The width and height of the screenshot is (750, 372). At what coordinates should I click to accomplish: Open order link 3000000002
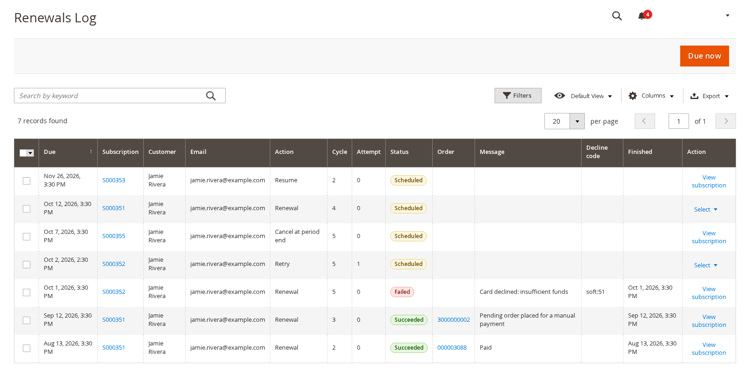pos(454,320)
